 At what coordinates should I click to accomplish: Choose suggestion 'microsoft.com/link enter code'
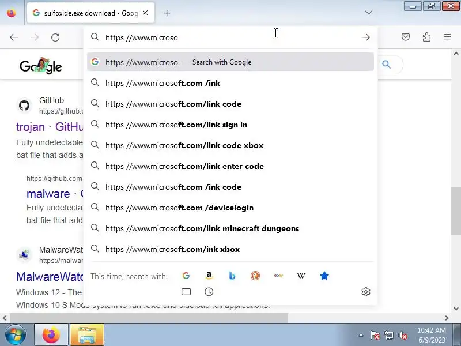230,166
